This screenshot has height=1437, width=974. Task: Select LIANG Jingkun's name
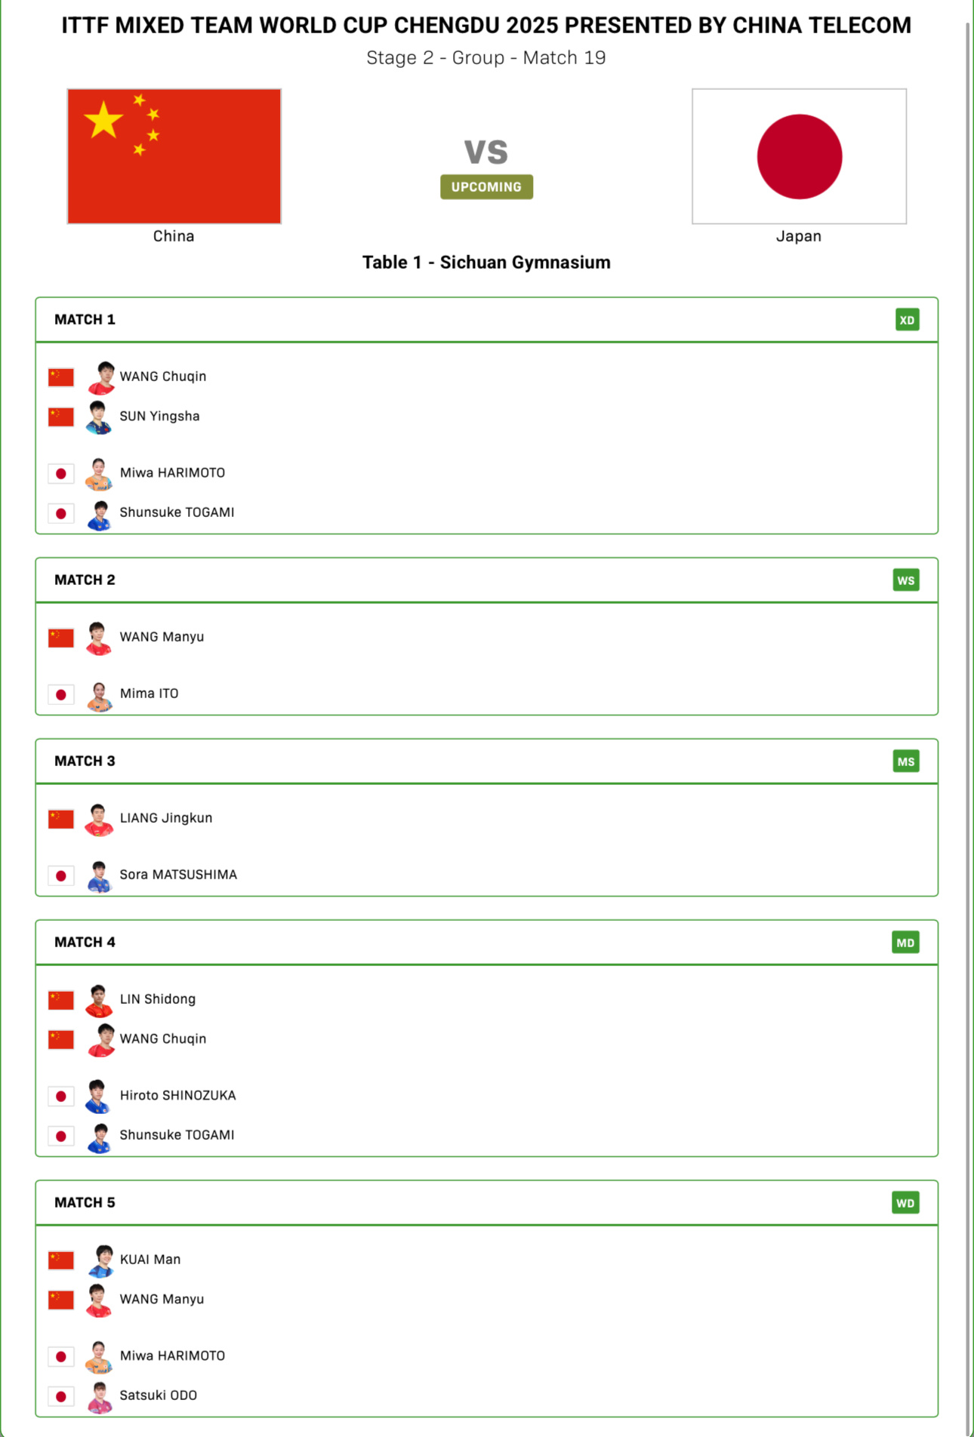pyautogui.click(x=166, y=817)
